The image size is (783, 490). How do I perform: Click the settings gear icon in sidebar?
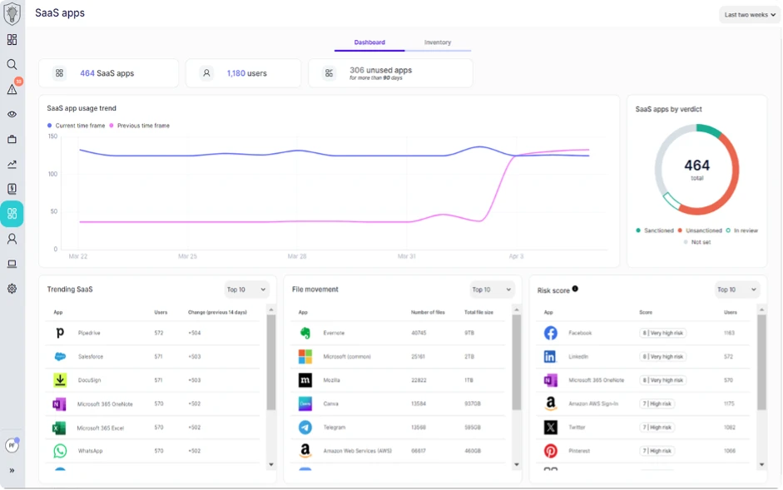[12, 289]
